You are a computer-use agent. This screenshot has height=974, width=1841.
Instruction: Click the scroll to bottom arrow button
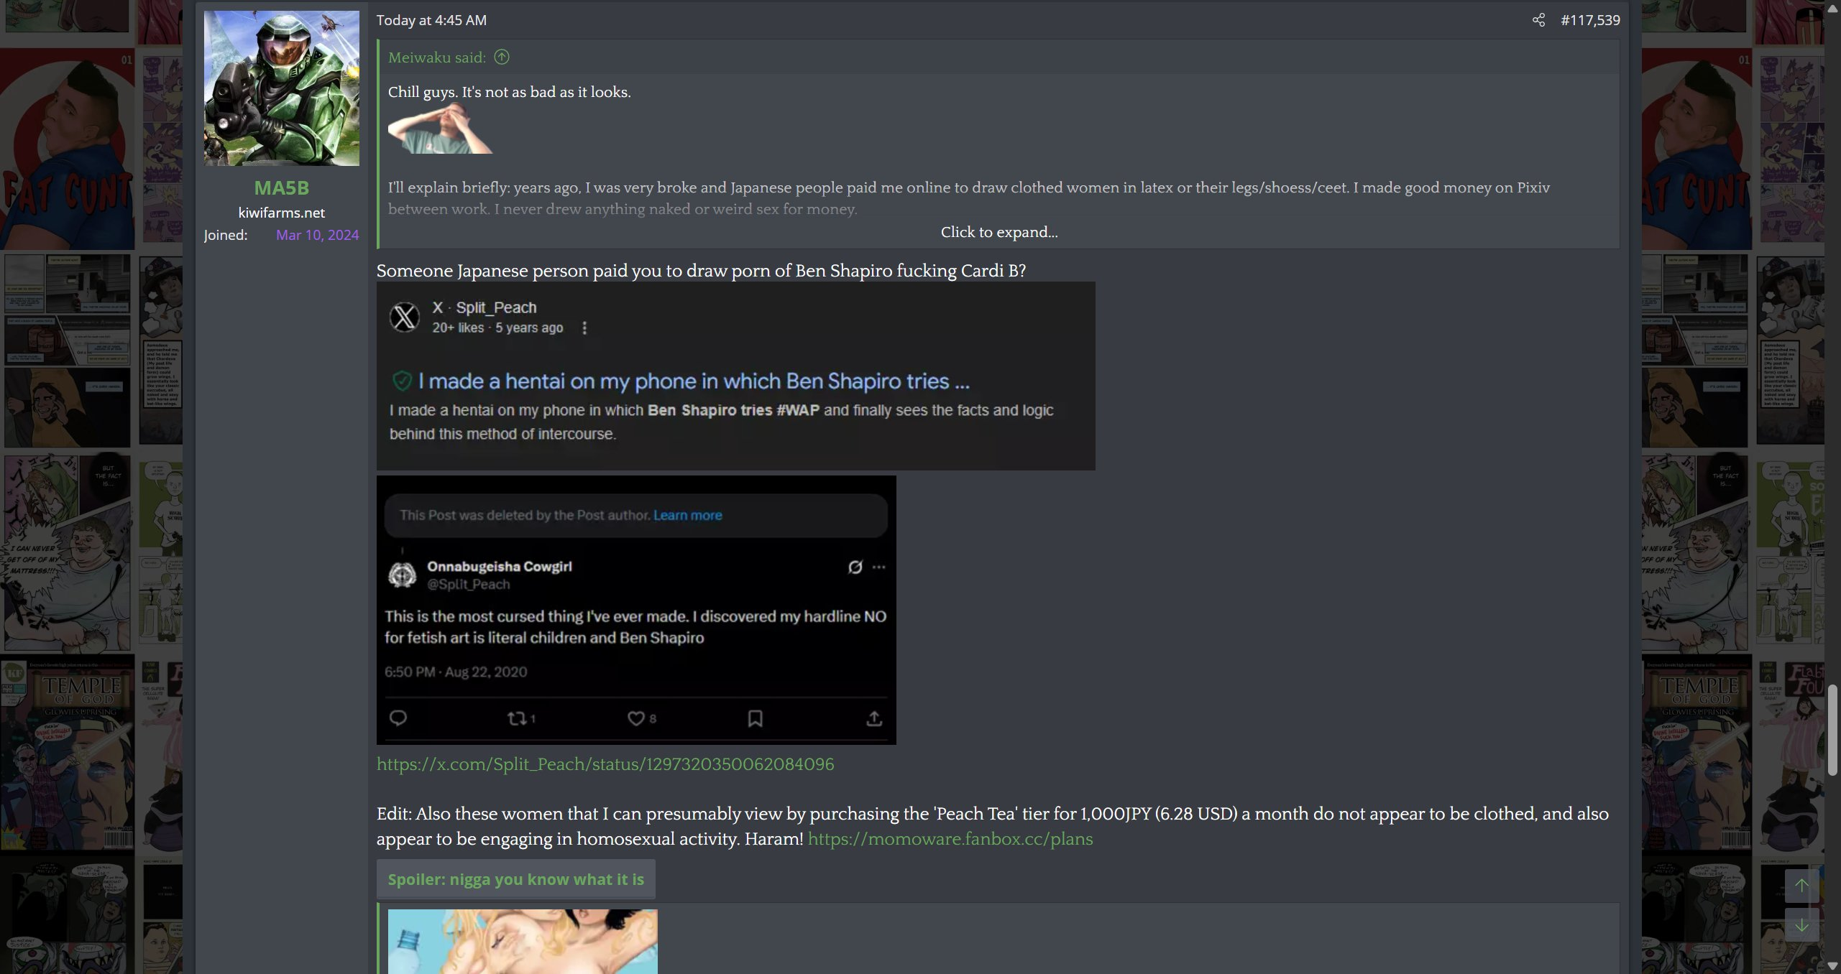coord(1801,925)
